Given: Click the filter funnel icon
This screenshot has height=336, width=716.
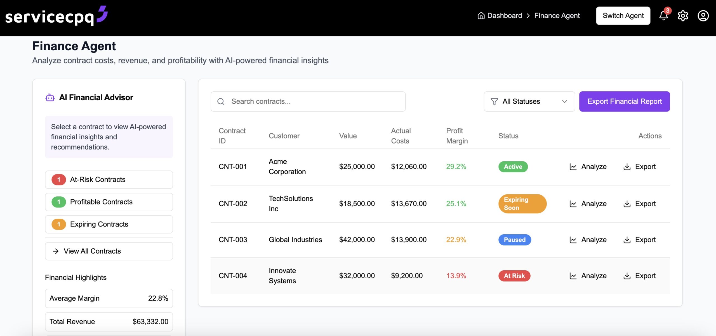Looking at the screenshot, I should pos(494,101).
